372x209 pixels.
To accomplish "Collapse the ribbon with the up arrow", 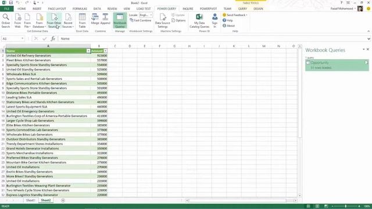I will tap(369, 31).
